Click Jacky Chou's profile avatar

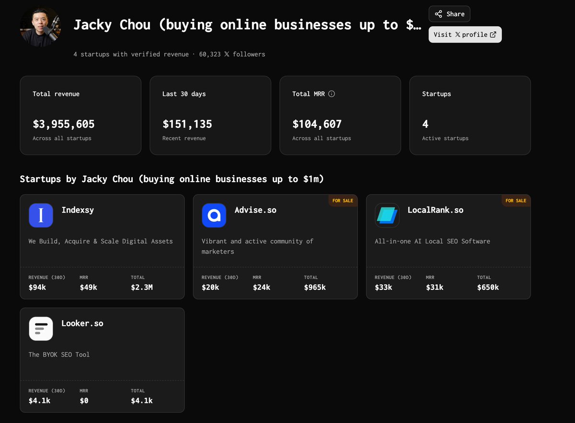click(x=41, y=27)
